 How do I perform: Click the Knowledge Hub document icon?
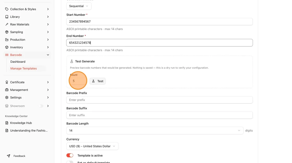(7, 123)
